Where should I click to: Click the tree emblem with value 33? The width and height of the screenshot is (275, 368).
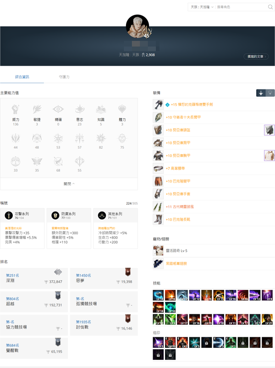coord(16,162)
